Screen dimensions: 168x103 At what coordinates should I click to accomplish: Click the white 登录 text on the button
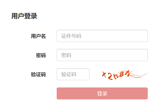click(x=102, y=93)
